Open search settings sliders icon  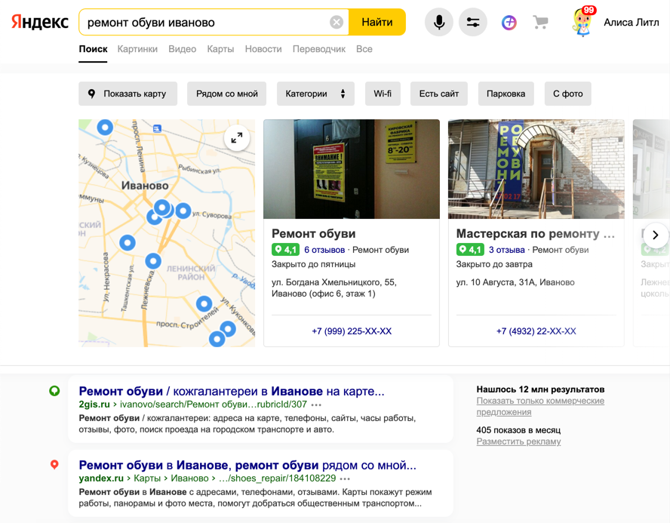coord(473,23)
